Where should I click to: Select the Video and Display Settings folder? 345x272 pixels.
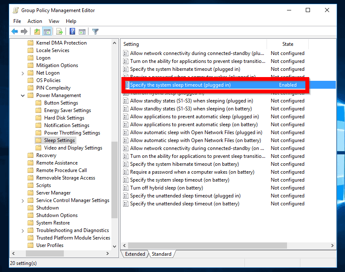pyautogui.click(x=73, y=148)
